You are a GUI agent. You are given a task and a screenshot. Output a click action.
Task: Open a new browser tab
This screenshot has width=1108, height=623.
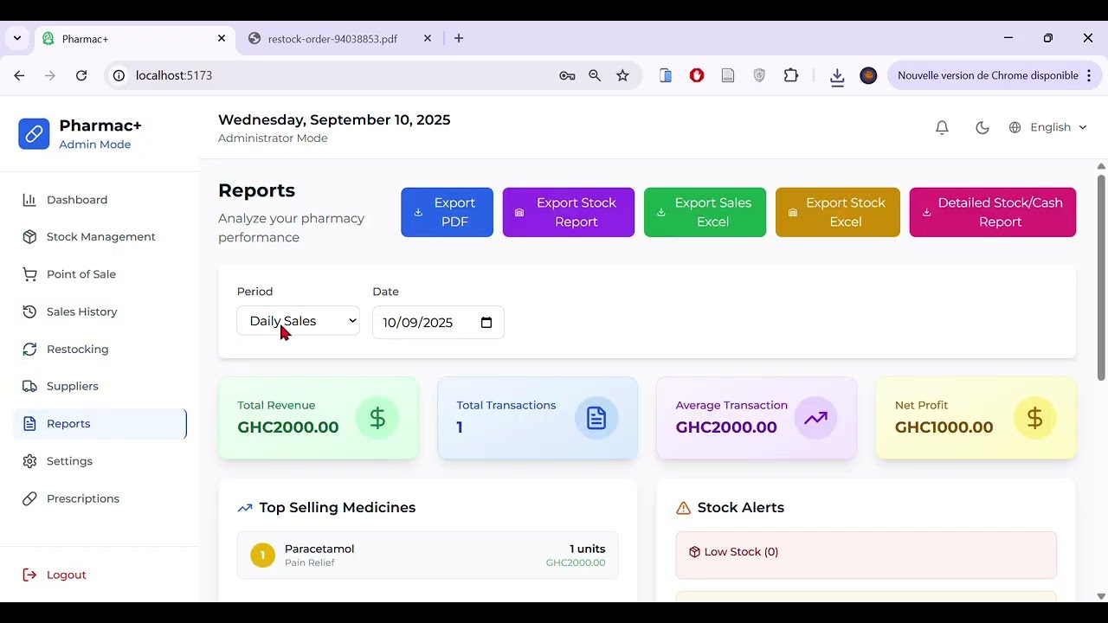459,38
